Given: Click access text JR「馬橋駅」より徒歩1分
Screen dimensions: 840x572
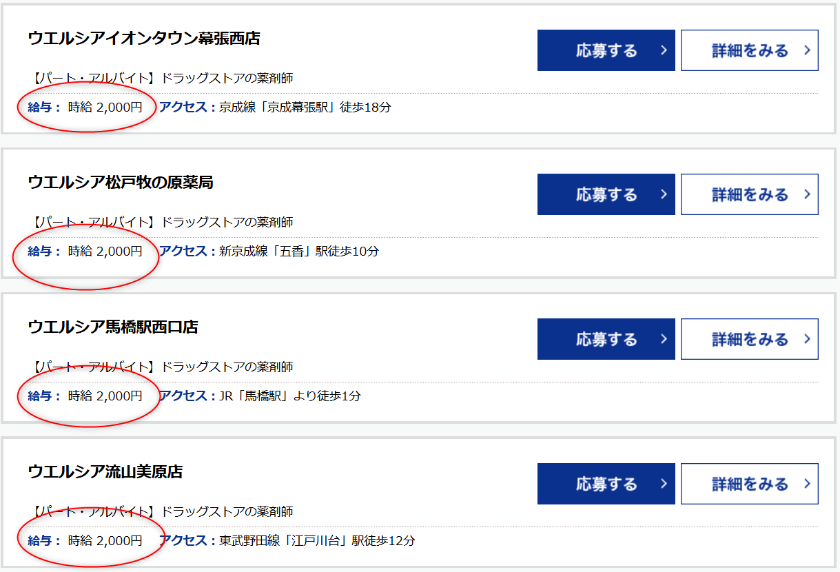Looking at the screenshot, I should tap(289, 396).
